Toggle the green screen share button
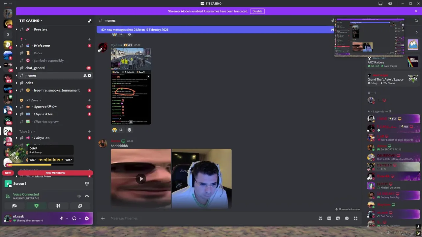Screen dimensions: 422x237 point(36,206)
